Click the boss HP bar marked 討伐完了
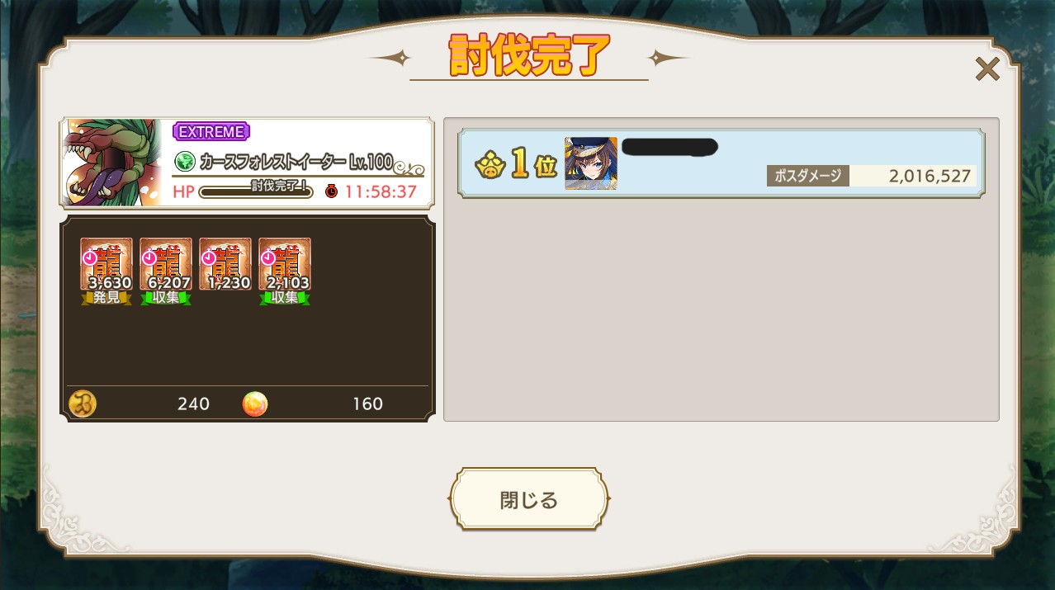This screenshot has height=590, width=1055. [x=256, y=191]
